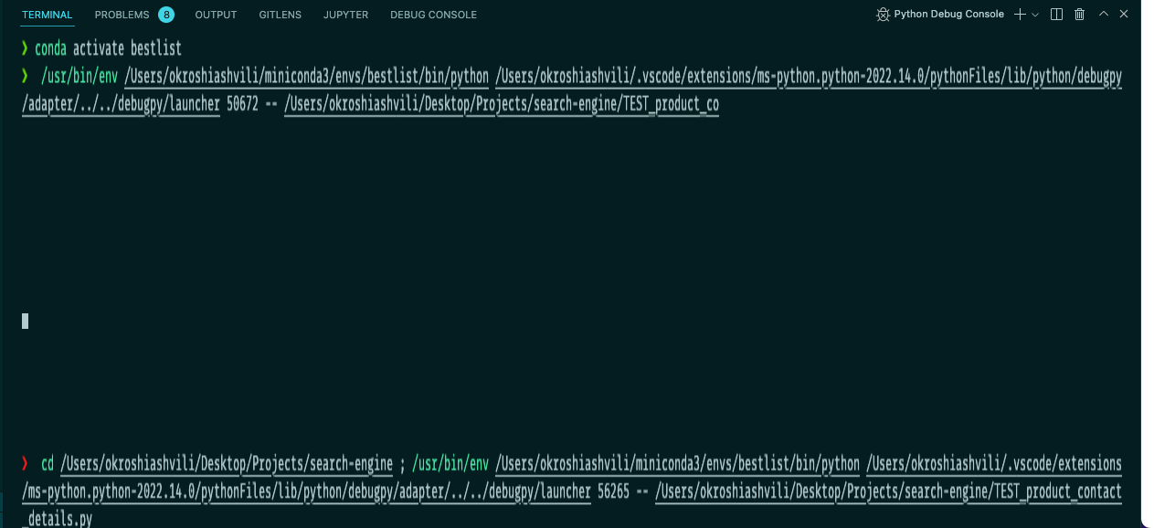Split the terminal using the split icon
The height and width of the screenshot is (528, 1154).
tap(1056, 14)
